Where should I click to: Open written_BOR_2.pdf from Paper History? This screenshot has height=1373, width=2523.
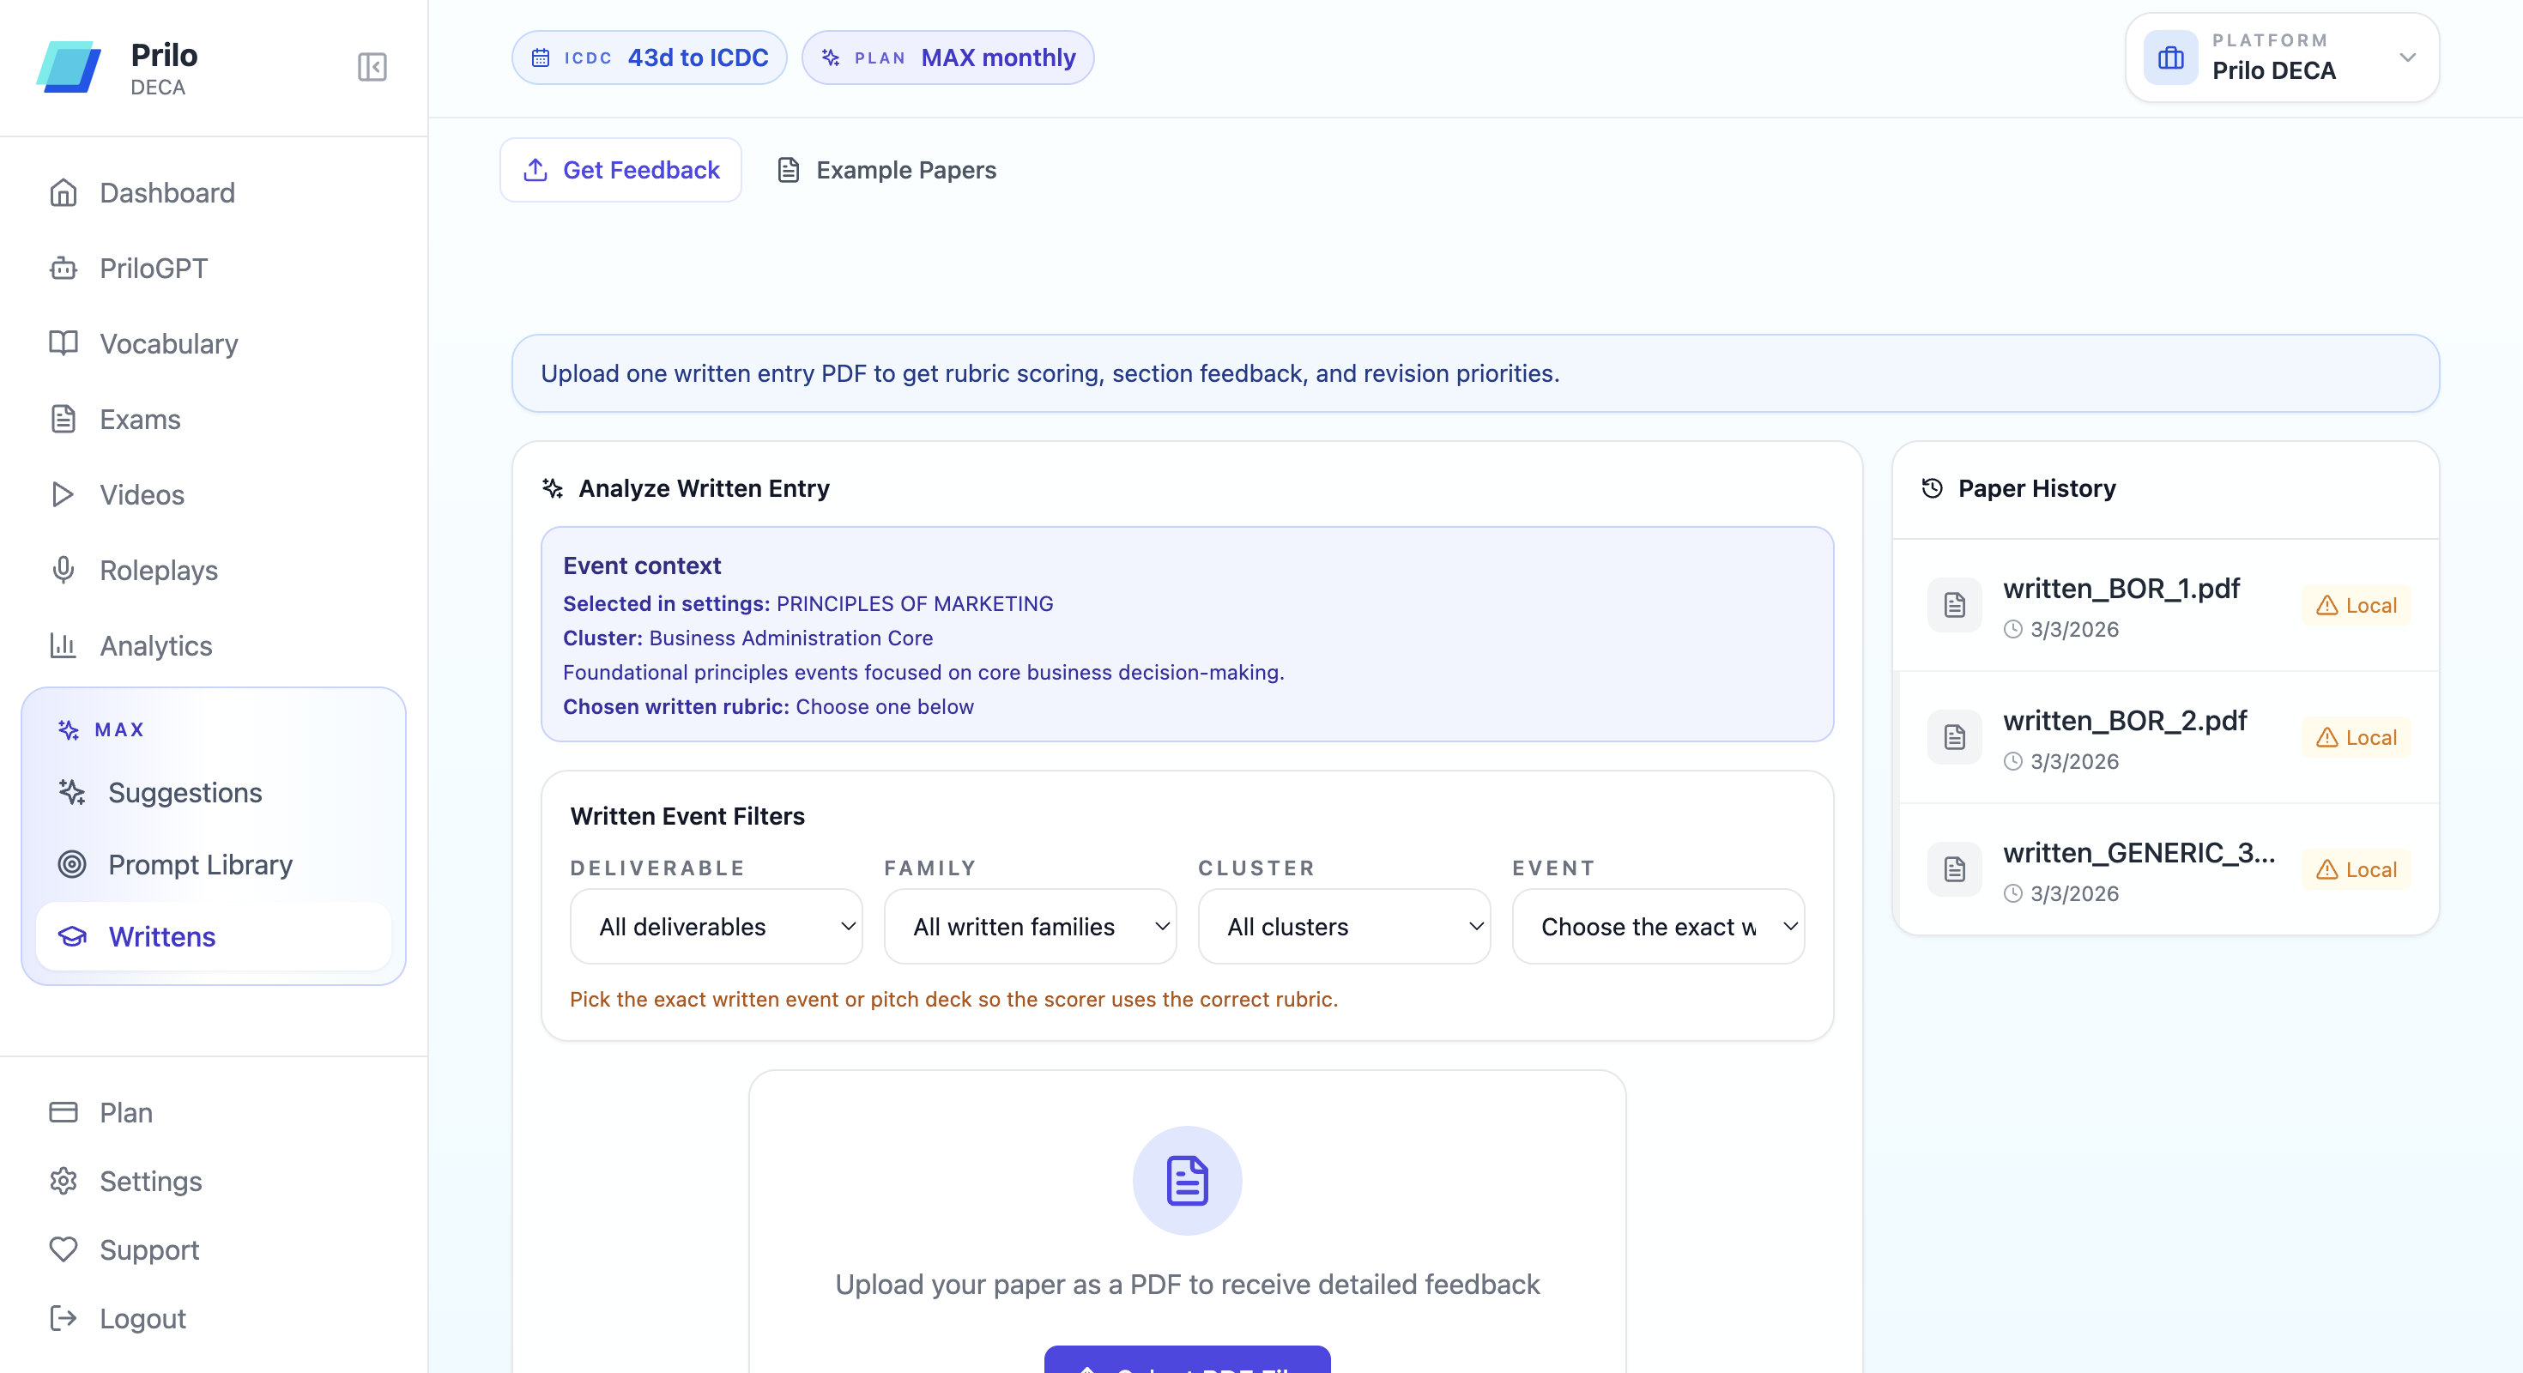click(2167, 737)
